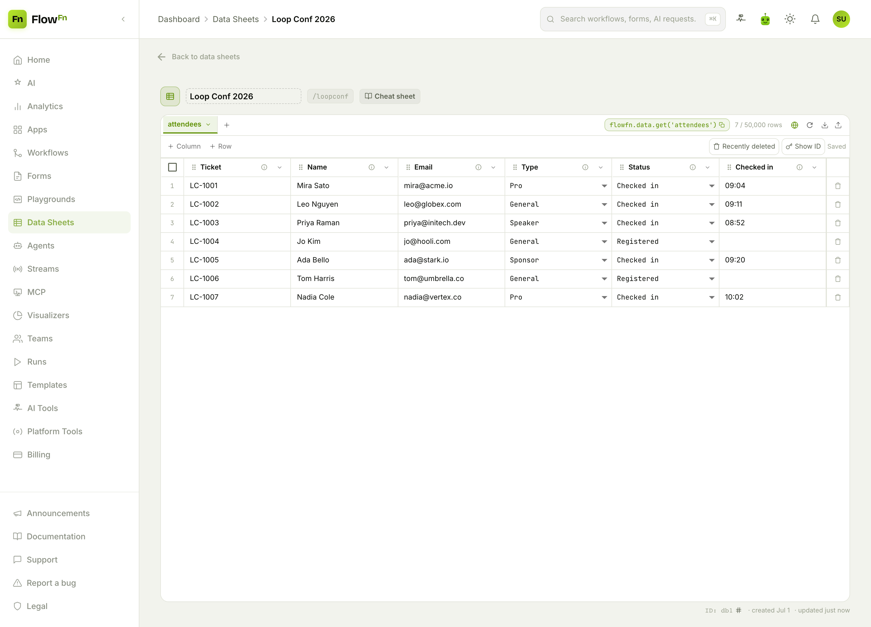
Task: Show info for the Type column
Action: coord(585,167)
